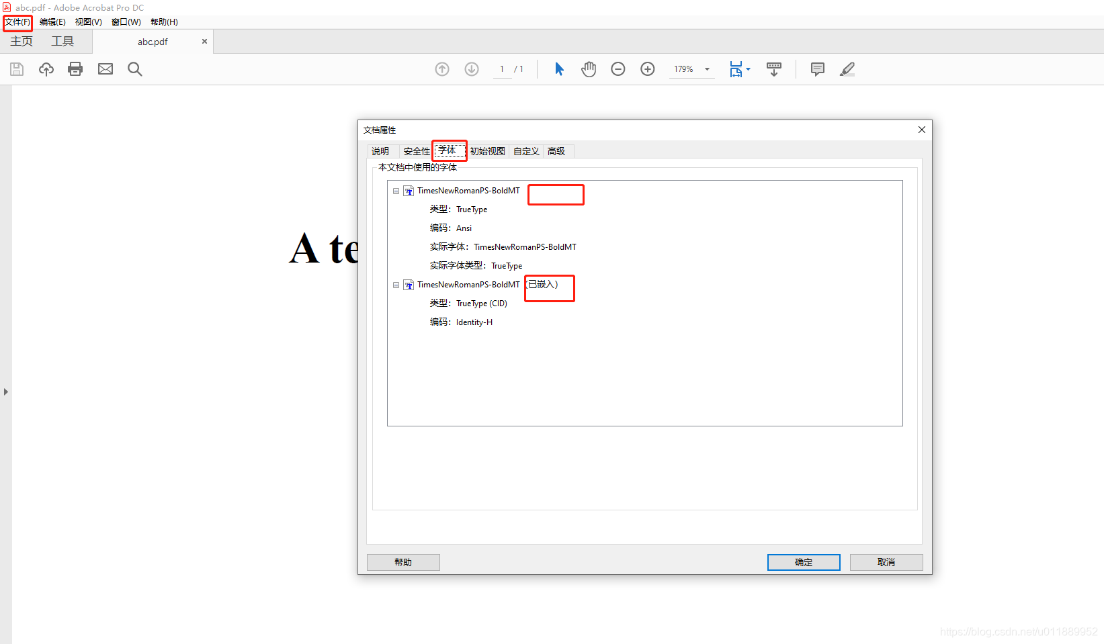Go to next page arrow
Viewport: 1104px width, 644px height.
pos(472,69)
